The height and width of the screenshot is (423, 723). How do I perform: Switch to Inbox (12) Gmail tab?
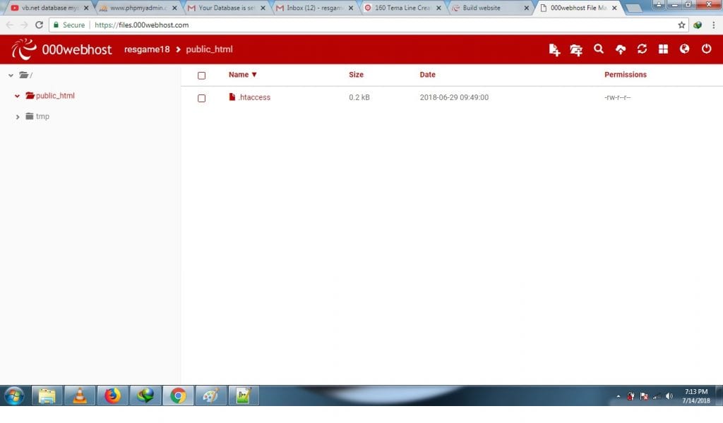click(x=315, y=8)
